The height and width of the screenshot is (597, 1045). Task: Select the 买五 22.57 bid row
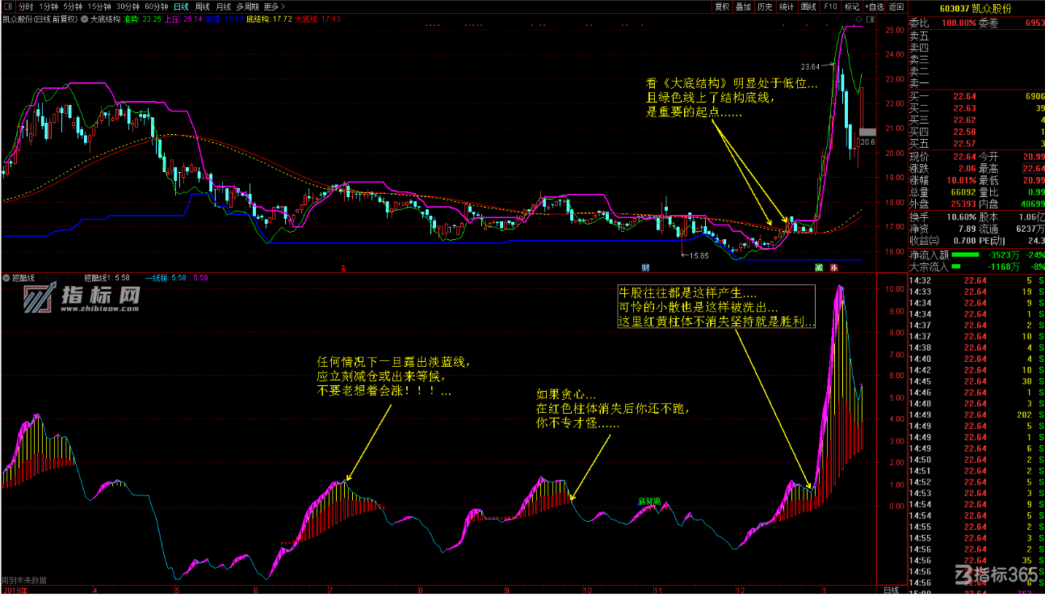(976, 143)
